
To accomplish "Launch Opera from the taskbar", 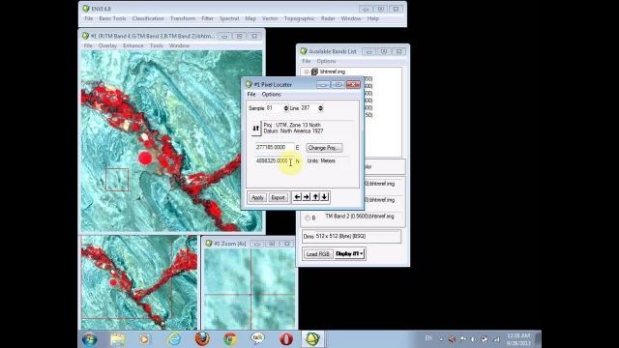I will pos(286,339).
